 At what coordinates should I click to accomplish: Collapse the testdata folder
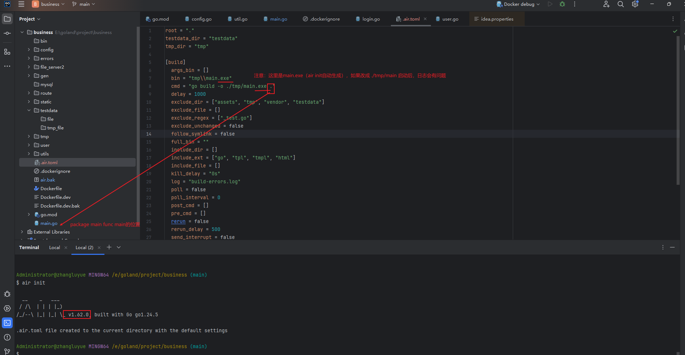click(29, 110)
